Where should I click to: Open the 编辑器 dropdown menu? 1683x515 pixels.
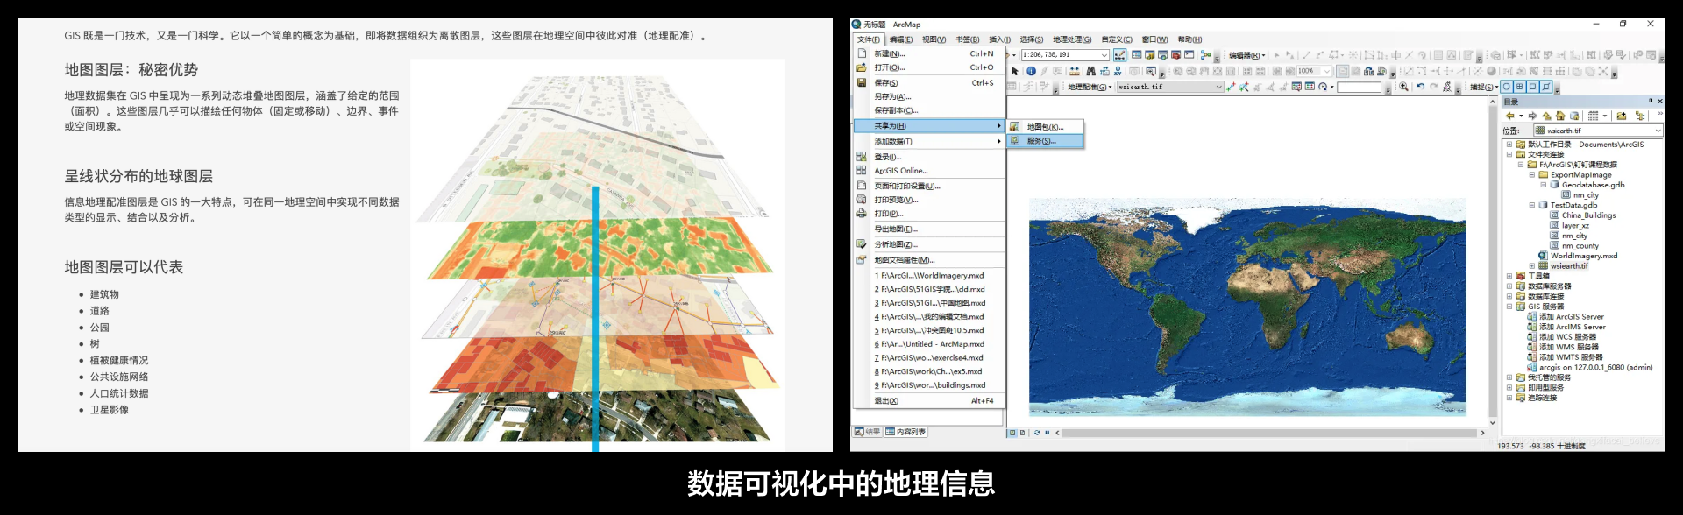click(x=1247, y=55)
